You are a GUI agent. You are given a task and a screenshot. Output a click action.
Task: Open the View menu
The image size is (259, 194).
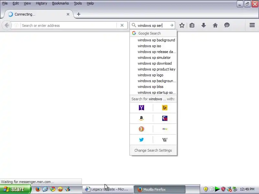pyautogui.click(x=27, y=3)
